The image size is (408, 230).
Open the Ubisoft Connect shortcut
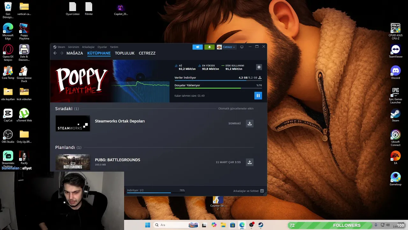point(396,138)
